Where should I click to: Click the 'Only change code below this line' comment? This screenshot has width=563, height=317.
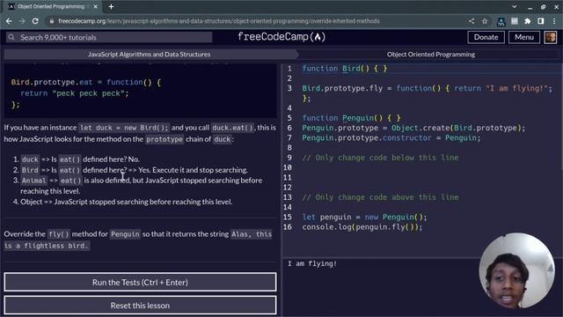coord(380,158)
